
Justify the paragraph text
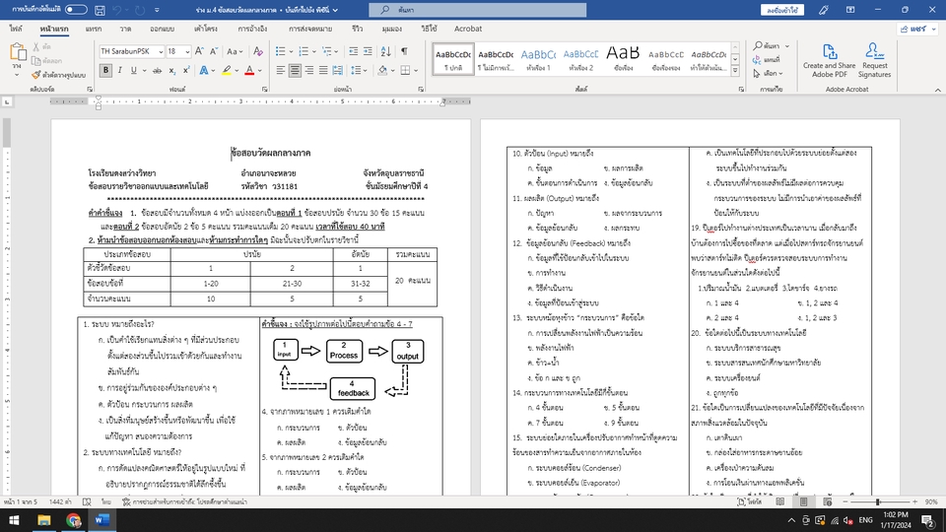[323, 71]
